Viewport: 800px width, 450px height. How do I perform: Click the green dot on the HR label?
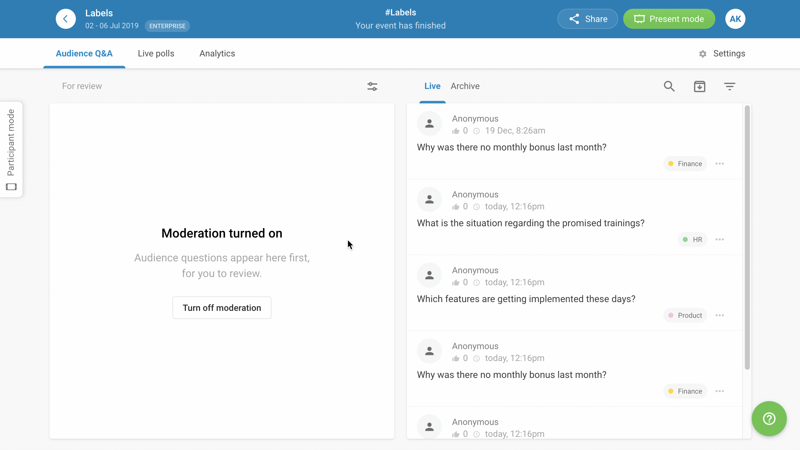tap(685, 239)
